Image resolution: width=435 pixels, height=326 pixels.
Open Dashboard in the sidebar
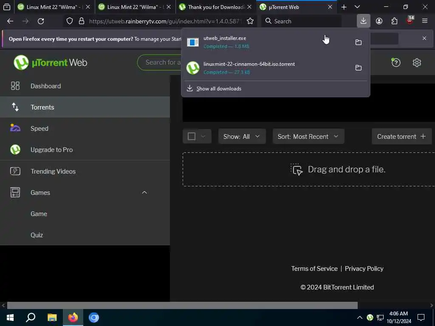pos(85,86)
